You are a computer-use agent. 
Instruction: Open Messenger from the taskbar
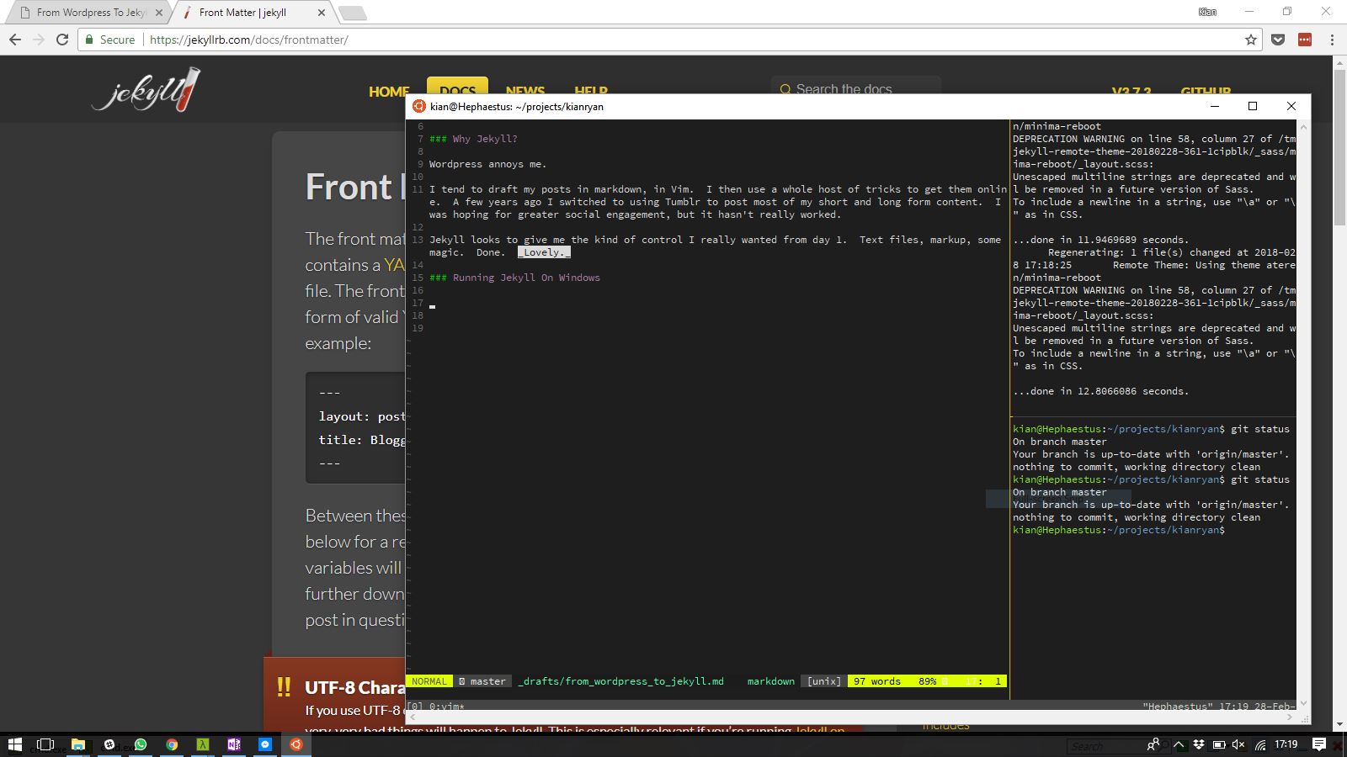[x=264, y=744]
